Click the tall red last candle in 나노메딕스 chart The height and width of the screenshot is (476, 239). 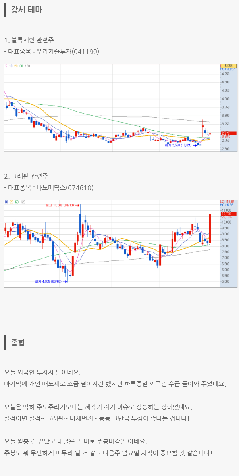210,228
